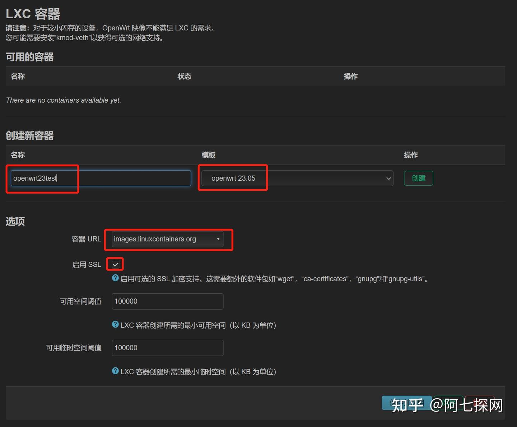Click the 可用临时空间阈值 input showing 100000

pos(167,348)
